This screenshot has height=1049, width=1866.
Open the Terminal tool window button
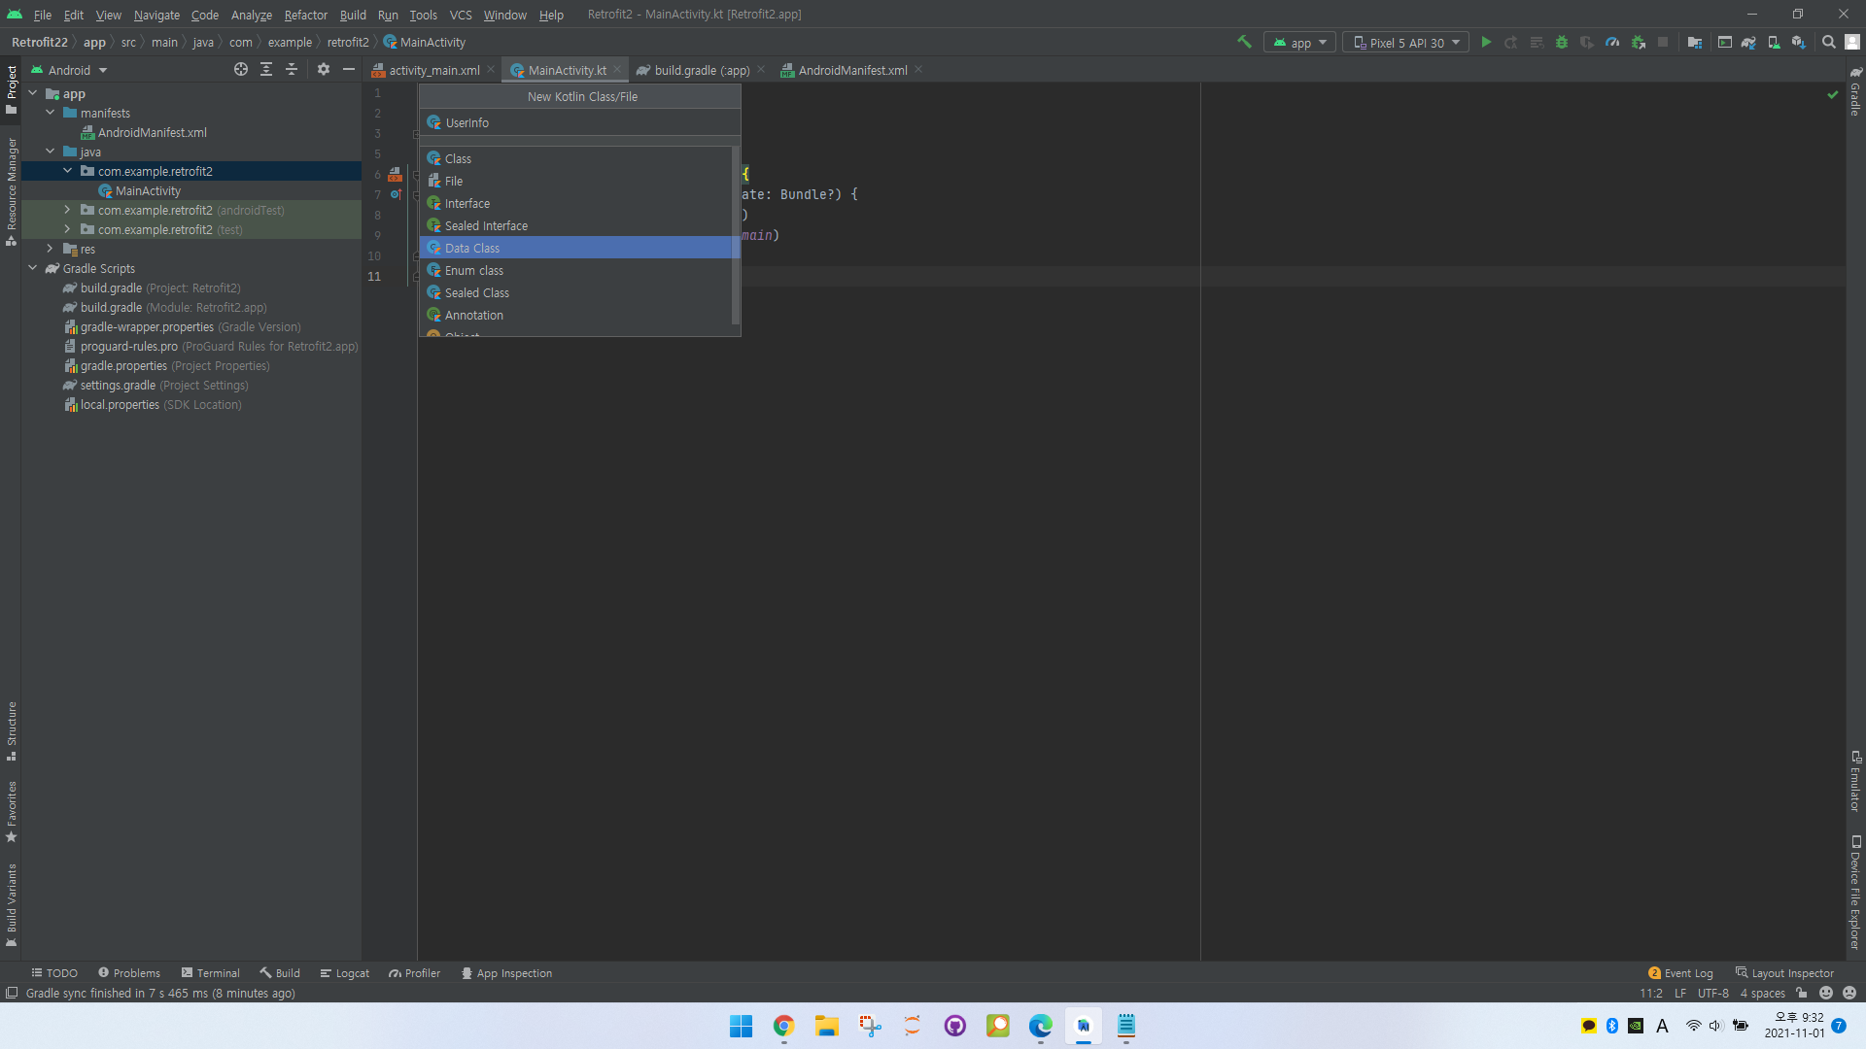pos(210,972)
